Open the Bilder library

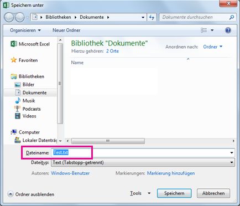pos(24,85)
